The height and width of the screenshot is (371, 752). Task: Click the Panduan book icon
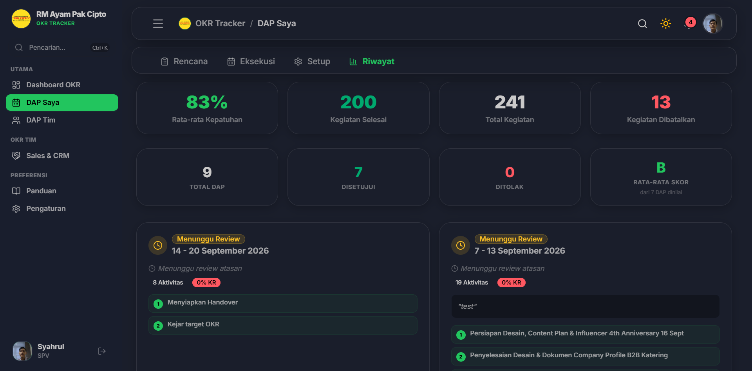click(x=16, y=191)
